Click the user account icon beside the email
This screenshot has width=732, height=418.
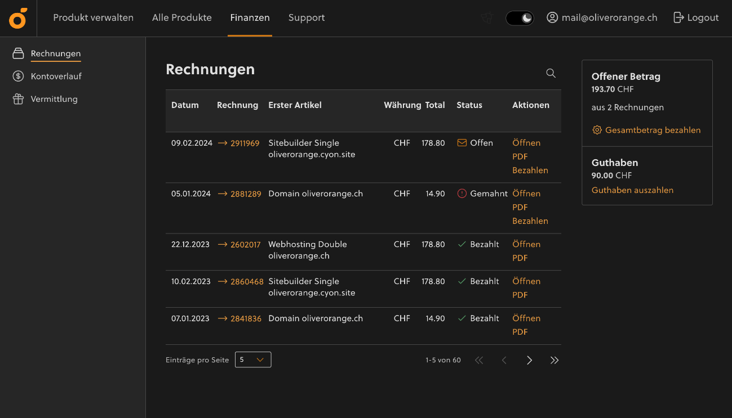[x=552, y=17]
